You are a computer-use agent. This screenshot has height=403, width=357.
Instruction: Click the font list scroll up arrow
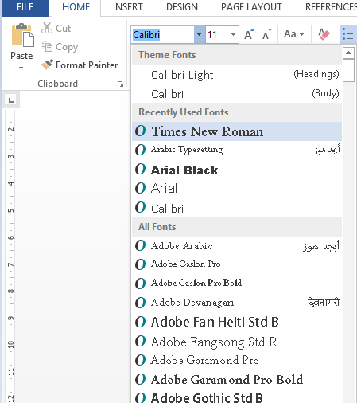[348, 53]
